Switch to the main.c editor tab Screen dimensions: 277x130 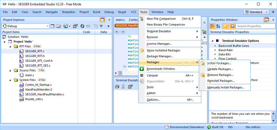120,20
